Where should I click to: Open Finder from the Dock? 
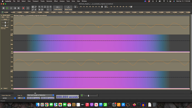point(38,105)
